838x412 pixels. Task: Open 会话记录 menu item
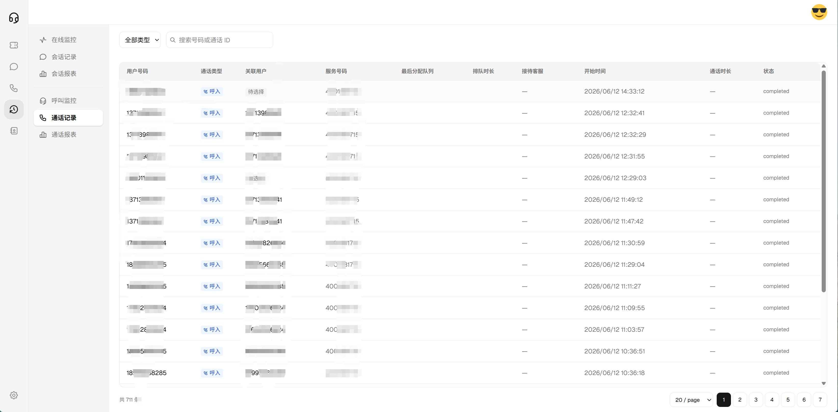point(68,57)
